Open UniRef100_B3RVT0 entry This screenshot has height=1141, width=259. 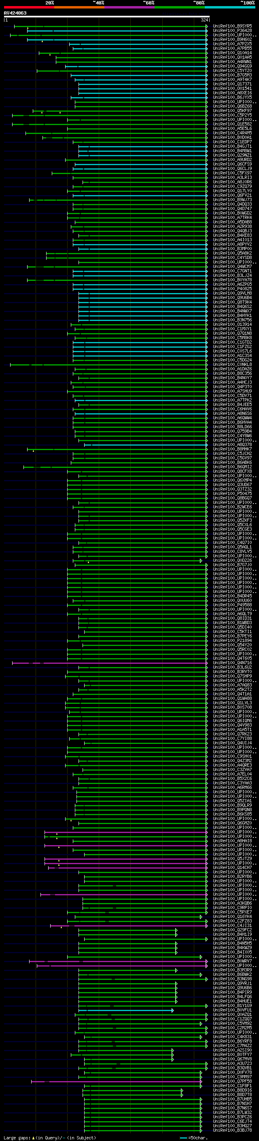pos(232,671)
